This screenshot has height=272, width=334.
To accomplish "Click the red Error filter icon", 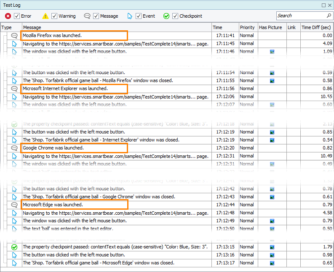I will [x=8, y=16].
